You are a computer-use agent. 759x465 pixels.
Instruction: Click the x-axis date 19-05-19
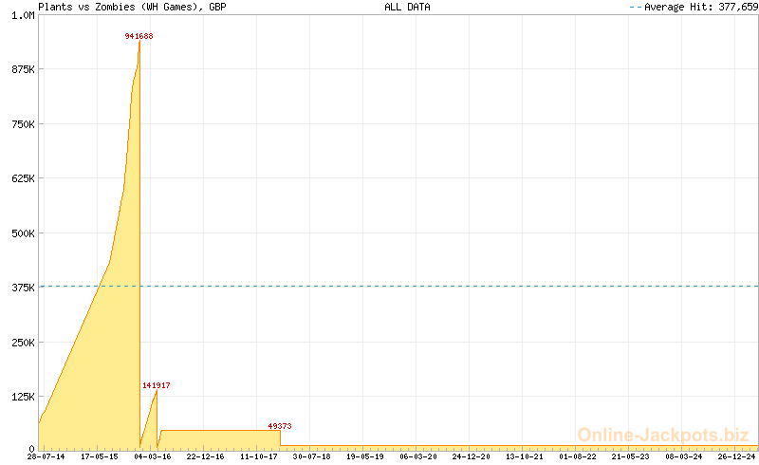pyautogui.click(x=365, y=456)
